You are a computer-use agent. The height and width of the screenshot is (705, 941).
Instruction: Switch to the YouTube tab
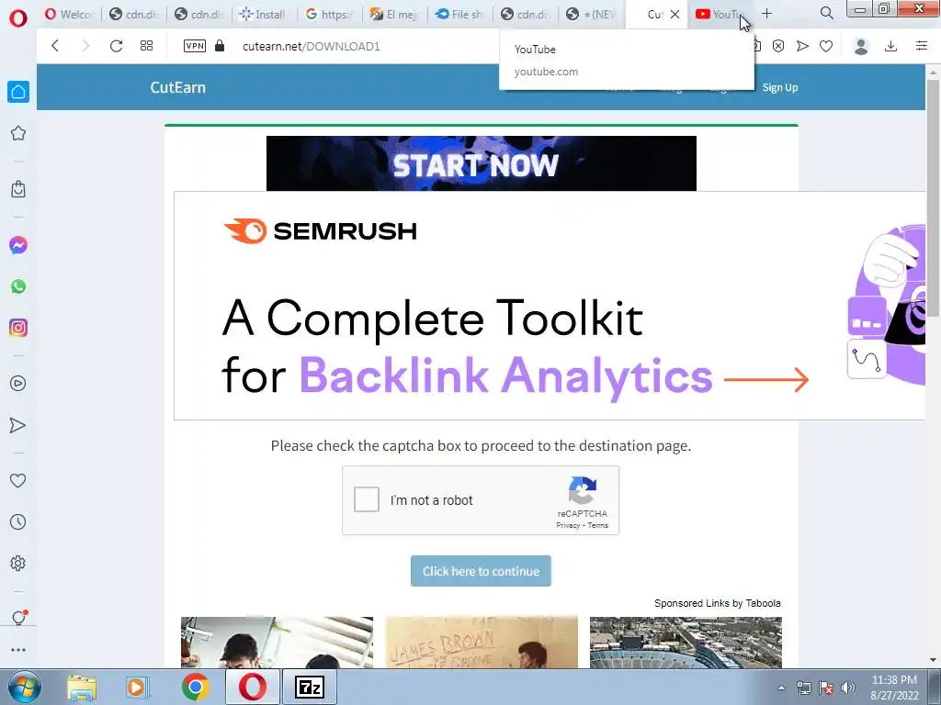720,14
